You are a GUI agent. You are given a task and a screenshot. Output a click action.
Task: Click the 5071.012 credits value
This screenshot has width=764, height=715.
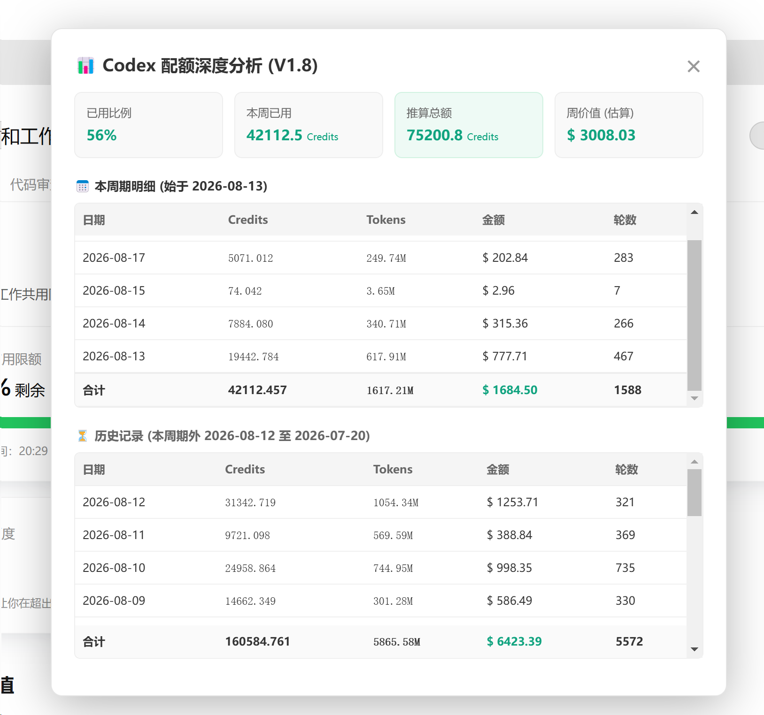251,258
